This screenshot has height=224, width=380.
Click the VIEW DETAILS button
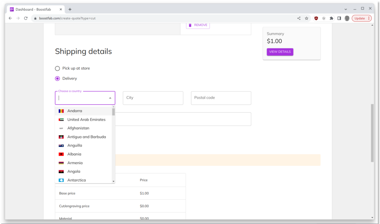pos(280,52)
